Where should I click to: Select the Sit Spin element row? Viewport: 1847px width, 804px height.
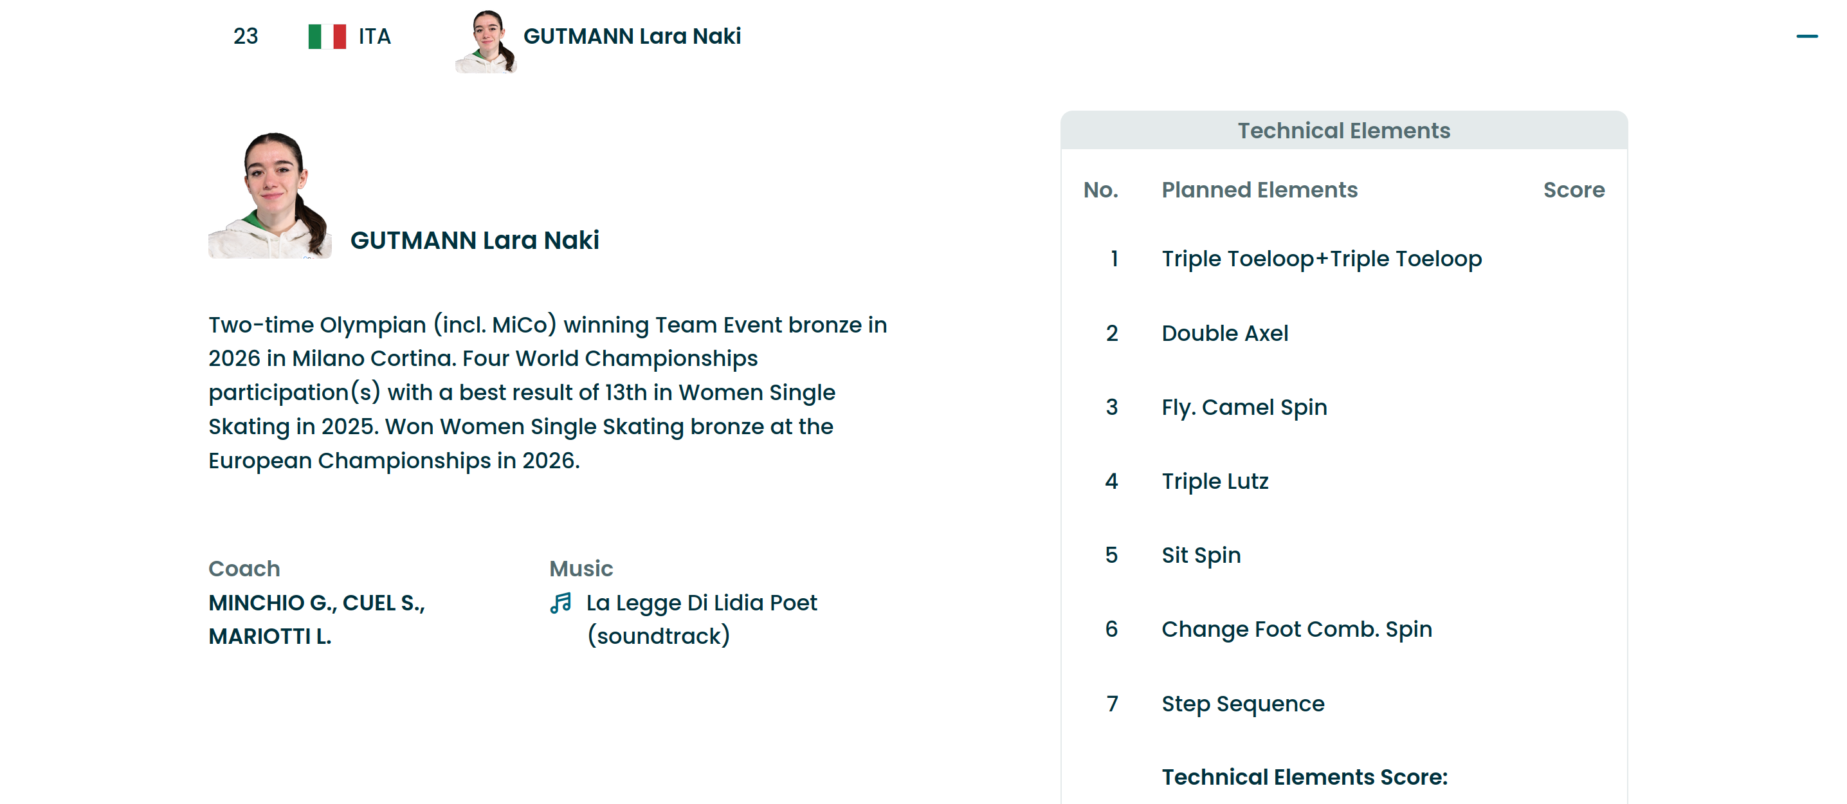coord(1200,555)
